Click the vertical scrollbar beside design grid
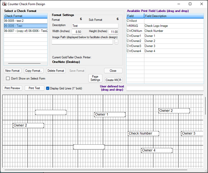Viewport: 208px width, 173px height. point(205,106)
